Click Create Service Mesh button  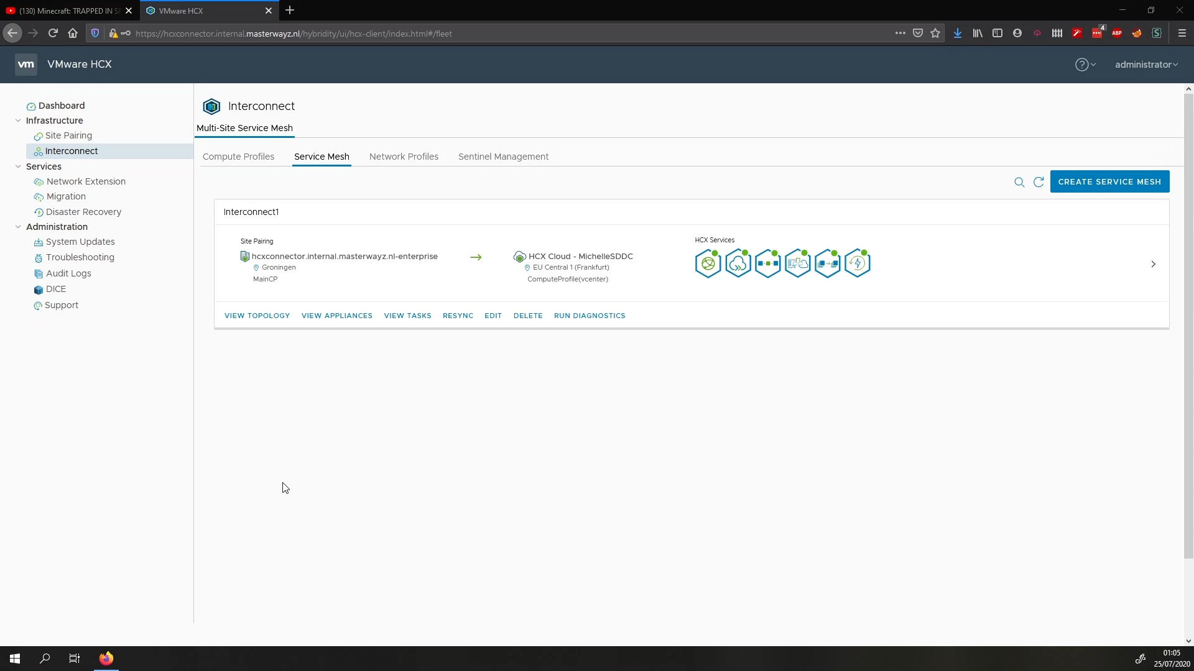click(x=1109, y=182)
